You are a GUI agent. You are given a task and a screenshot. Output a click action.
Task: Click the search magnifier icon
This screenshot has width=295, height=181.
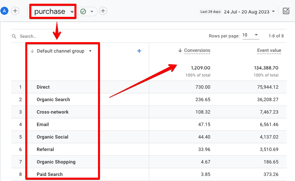14,36
